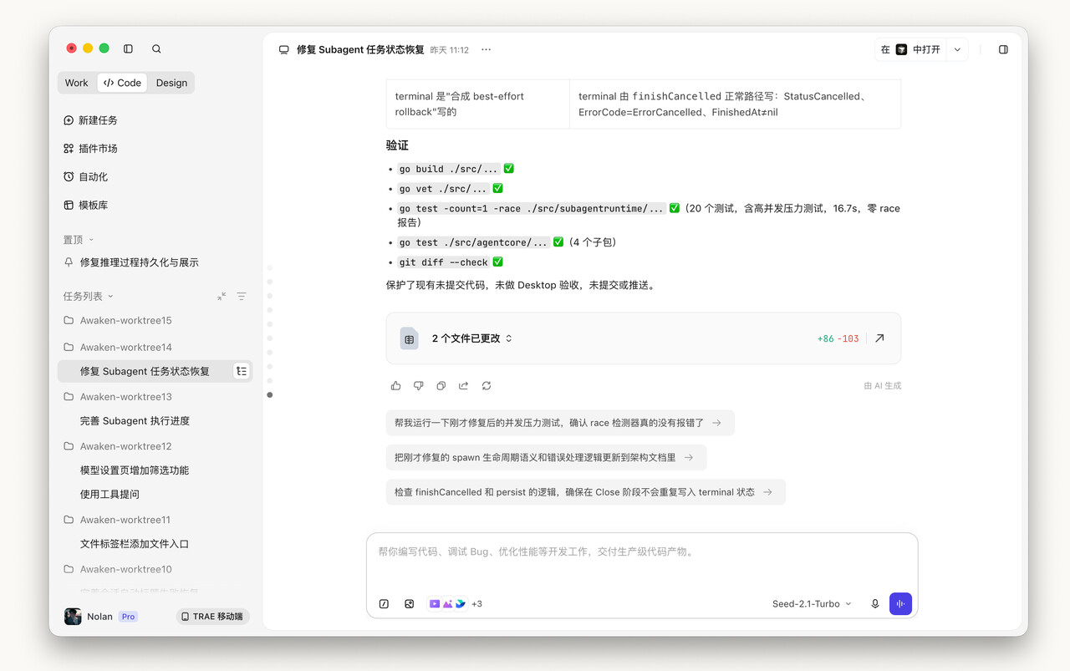Select suggestion about 并发压力测试 race 检测器
1070x671 pixels.
pyautogui.click(x=560, y=423)
